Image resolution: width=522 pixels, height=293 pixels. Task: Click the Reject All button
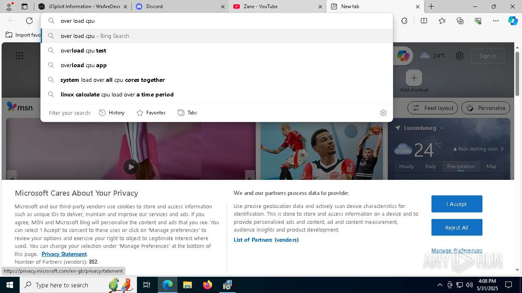[457, 227]
